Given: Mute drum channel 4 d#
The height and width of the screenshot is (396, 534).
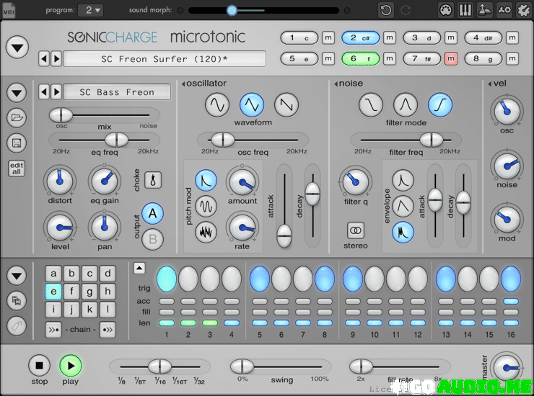Looking at the screenshot, I should 512,37.
